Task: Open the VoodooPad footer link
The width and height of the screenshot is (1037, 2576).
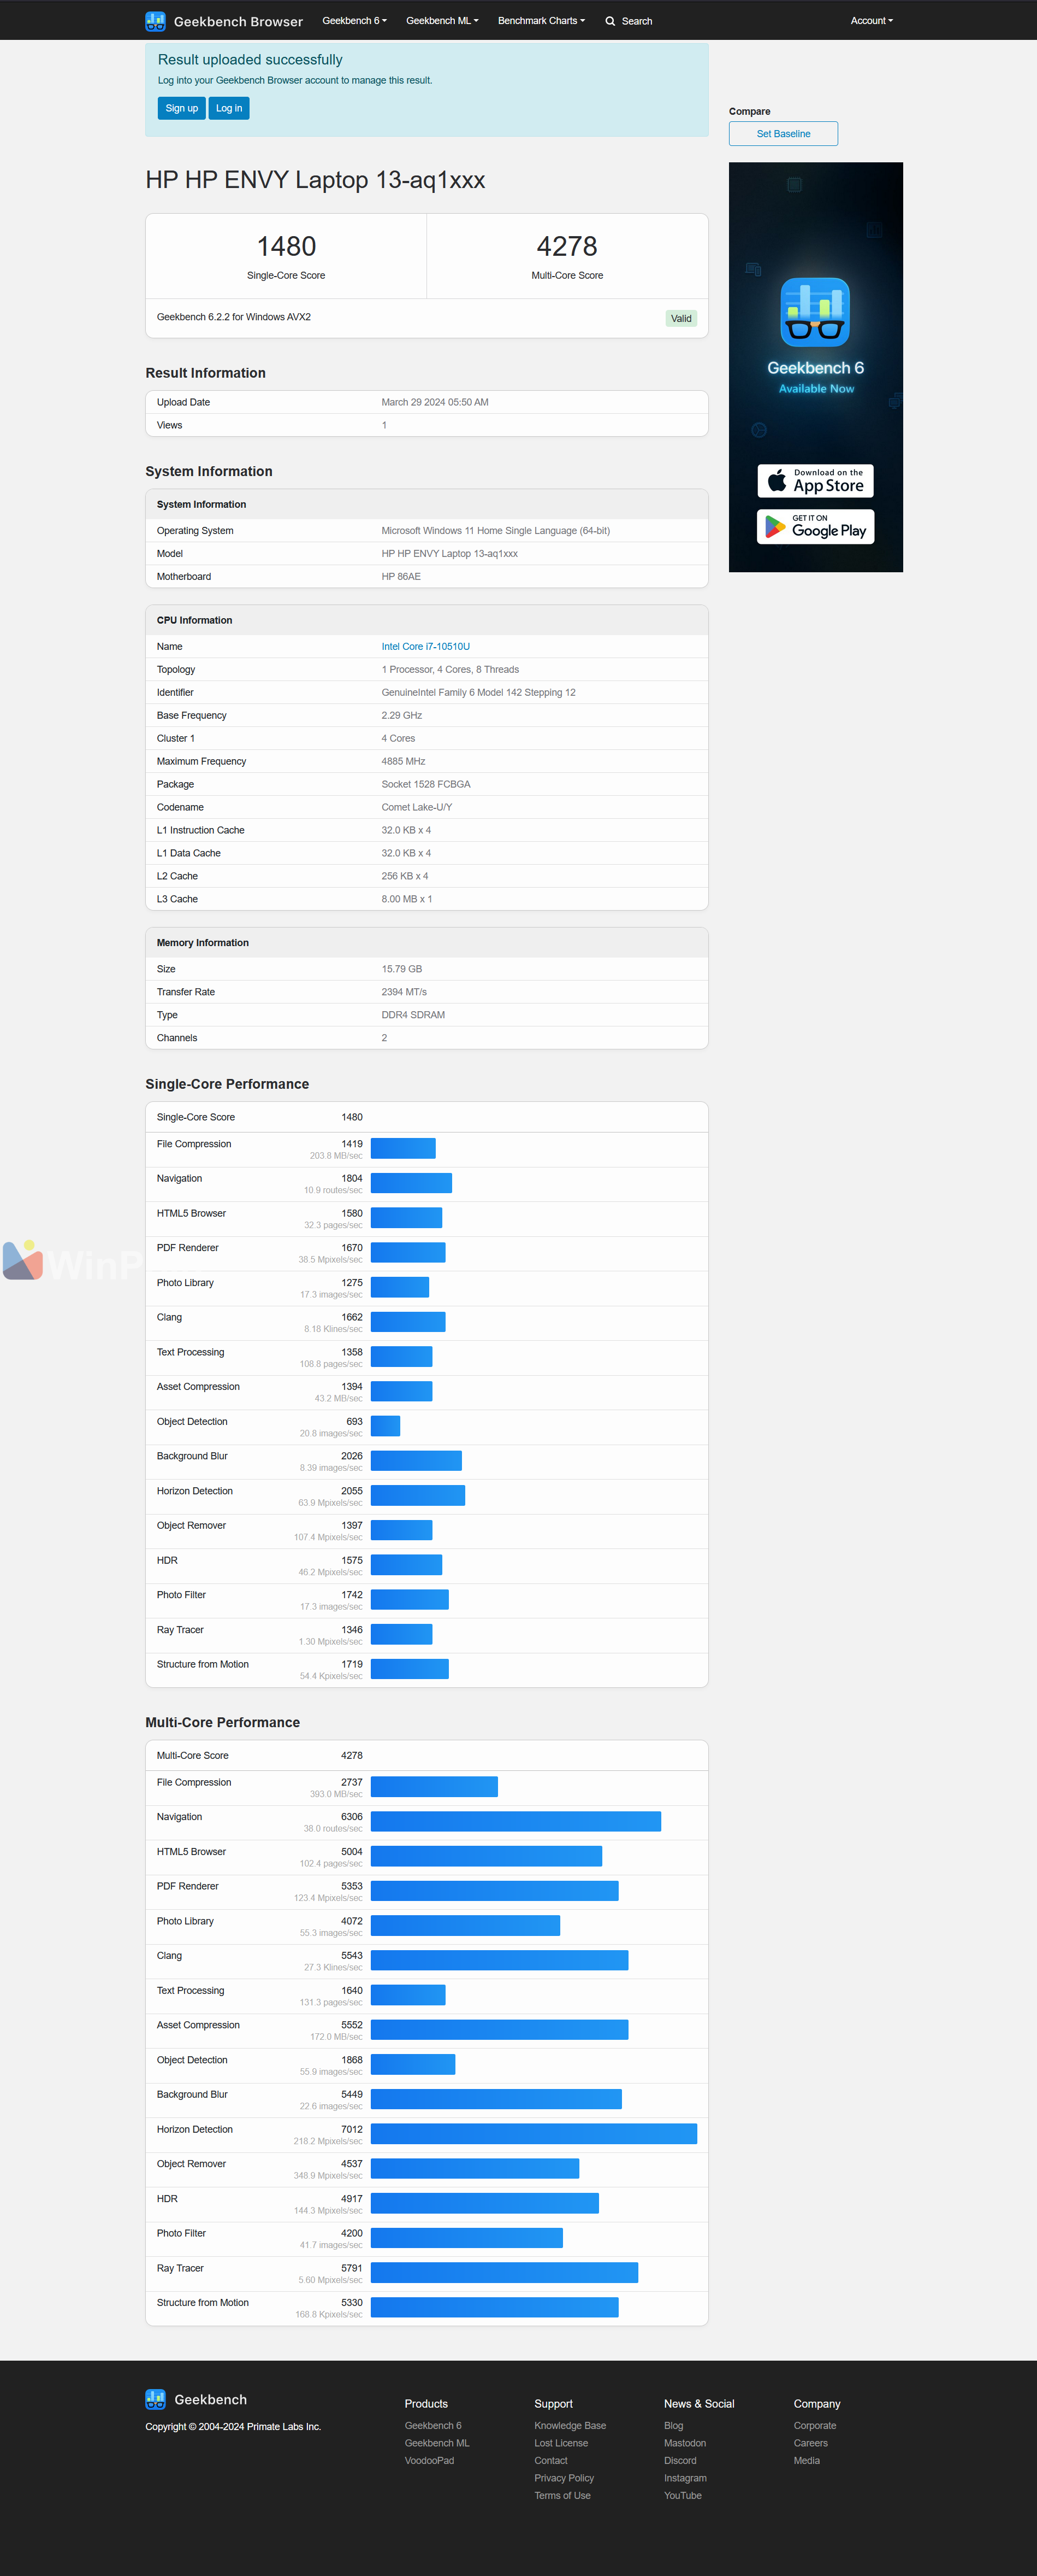Action: coord(430,2461)
